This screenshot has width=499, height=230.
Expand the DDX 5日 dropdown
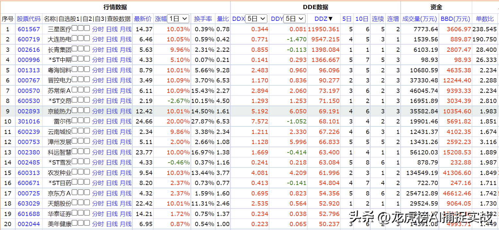(x=256, y=19)
